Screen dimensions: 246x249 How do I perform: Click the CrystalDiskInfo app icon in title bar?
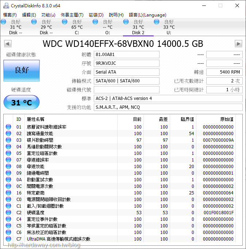tap(6, 6)
